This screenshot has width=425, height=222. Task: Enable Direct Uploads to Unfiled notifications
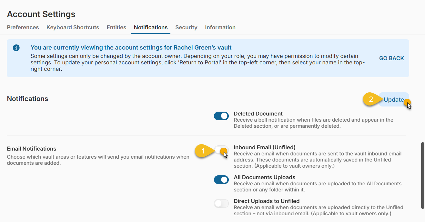pos(221,203)
